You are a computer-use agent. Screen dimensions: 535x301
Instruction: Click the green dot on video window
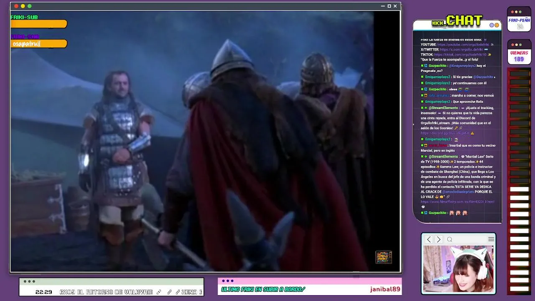(30, 6)
